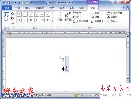Click the tab stop selector at ruler corner
The image size is (131, 99).
click(4, 33)
